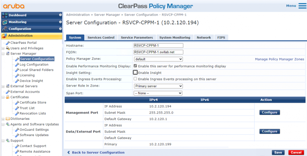Click inside the Hostname input field
Image resolution: width=307 pixels, height=156 pixels.
pos(158,45)
